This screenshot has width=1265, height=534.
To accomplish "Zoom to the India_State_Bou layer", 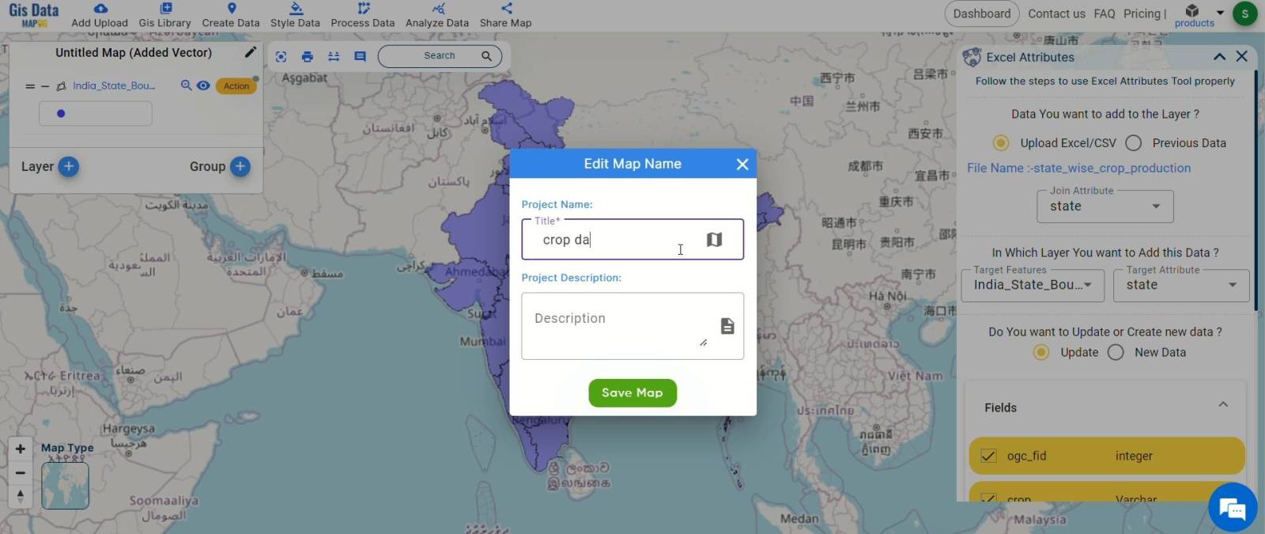I will (x=186, y=85).
